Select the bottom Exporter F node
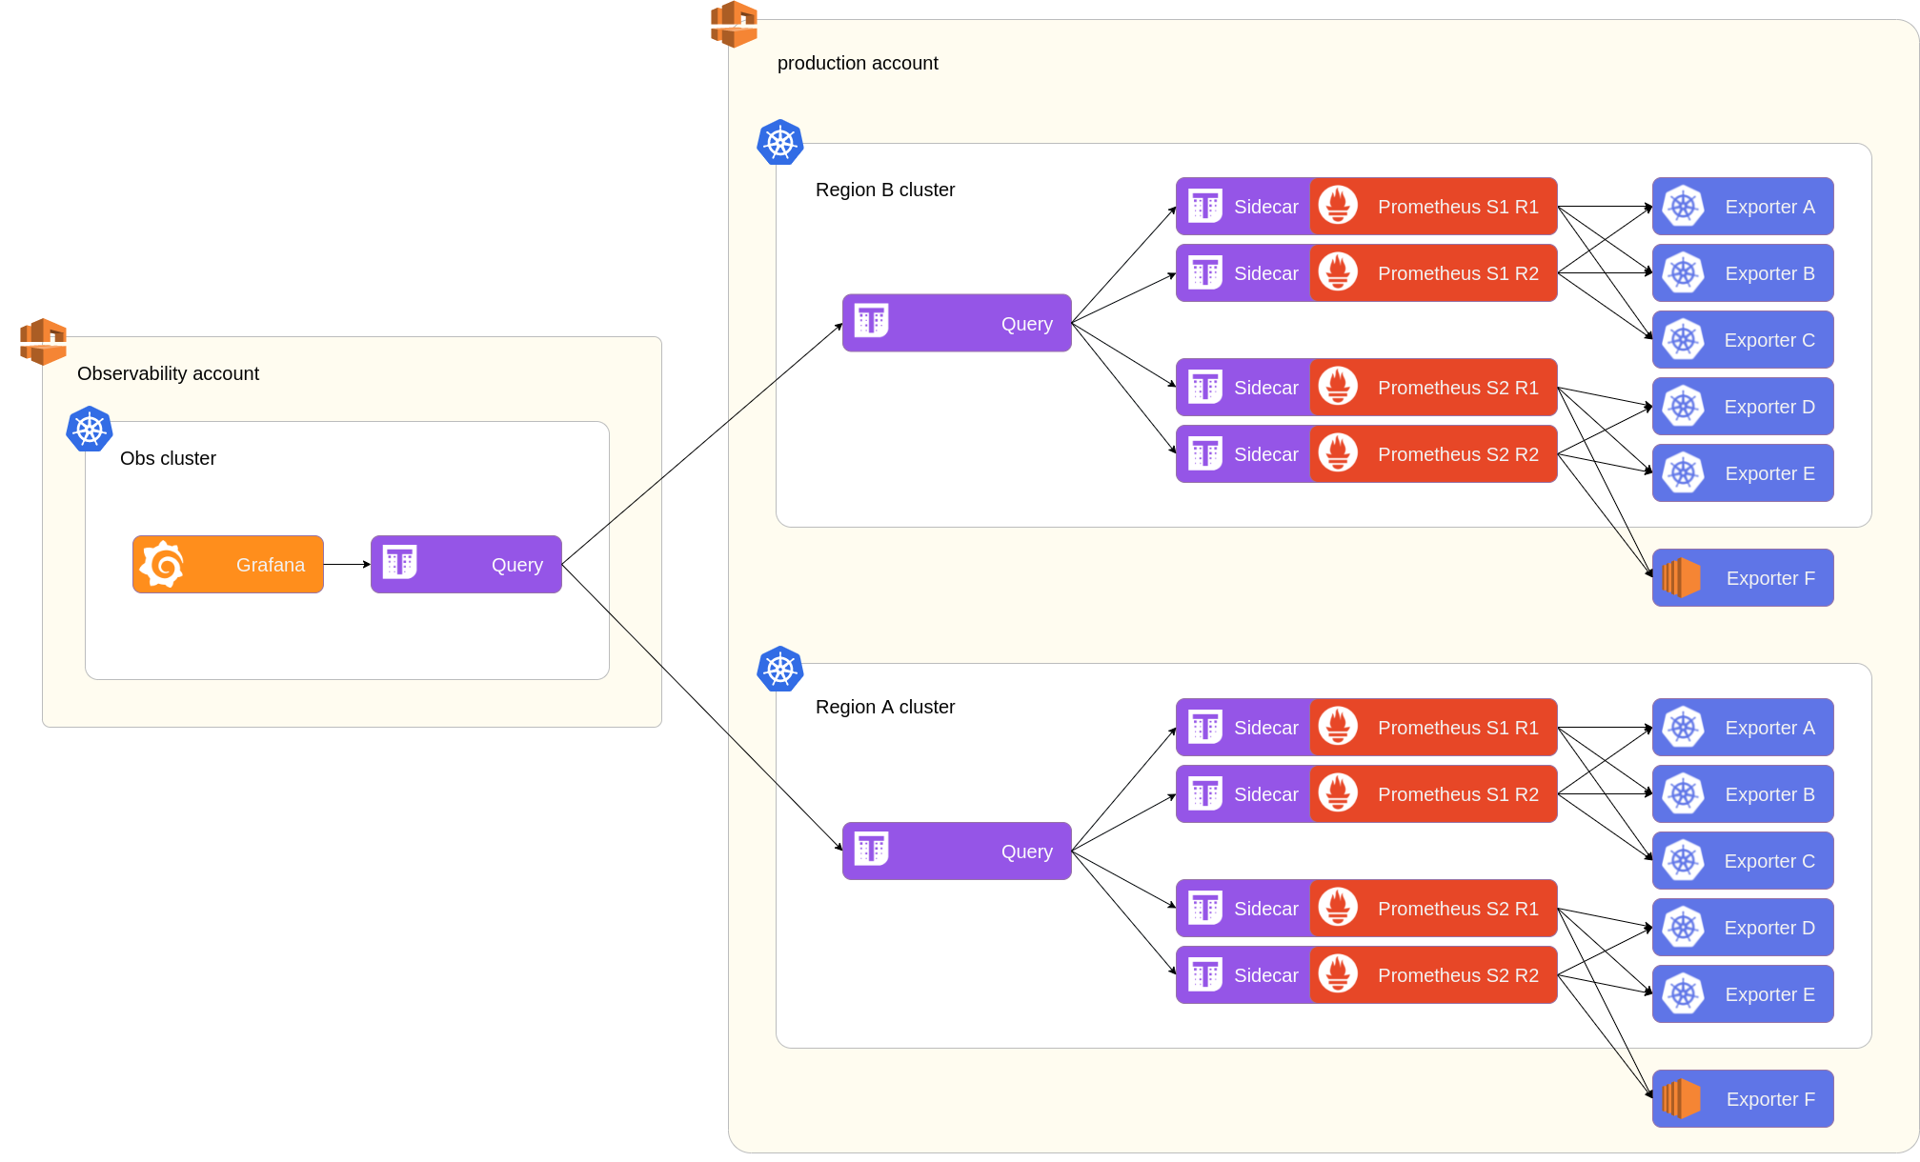The width and height of the screenshot is (1920, 1162). tap(1742, 1099)
